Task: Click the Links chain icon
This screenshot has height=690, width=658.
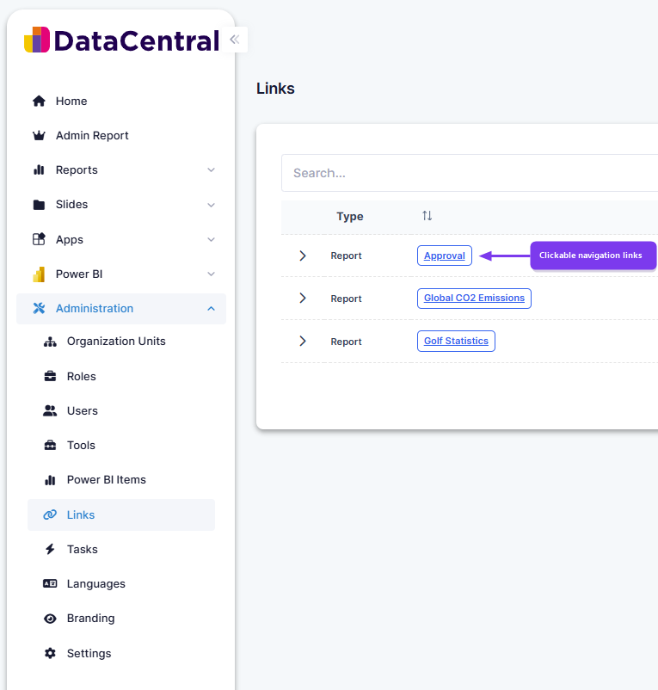Action: pyautogui.click(x=50, y=514)
